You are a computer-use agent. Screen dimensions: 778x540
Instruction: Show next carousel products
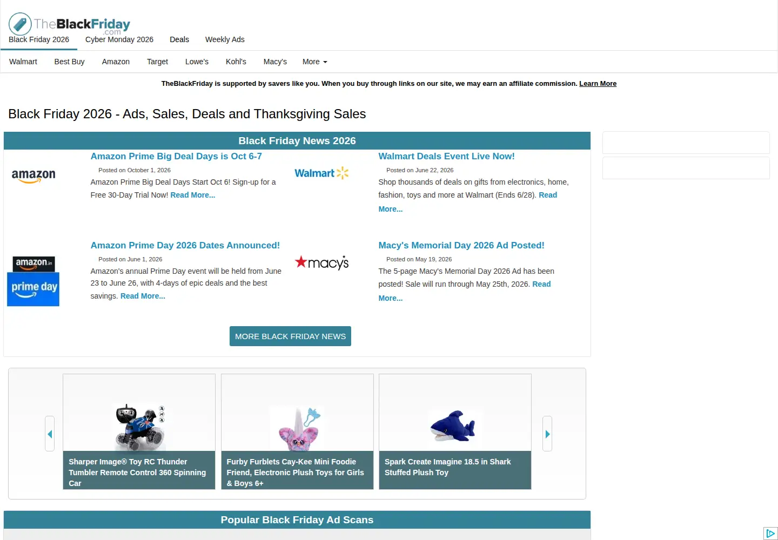(547, 434)
